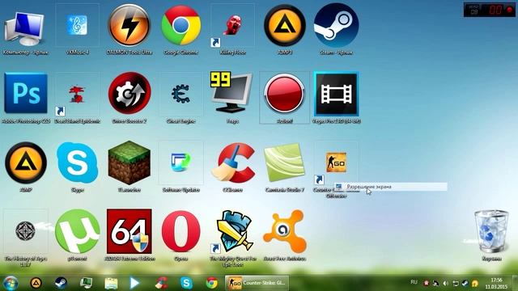Select the Cheat Engine desktop icon
518x291 pixels.
(x=180, y=98)
